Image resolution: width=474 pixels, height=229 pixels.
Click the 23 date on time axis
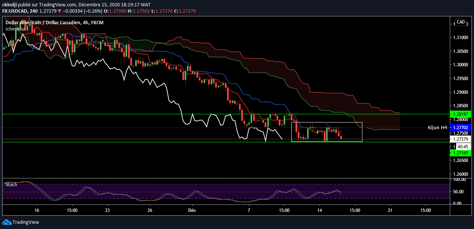click(108, 210)
